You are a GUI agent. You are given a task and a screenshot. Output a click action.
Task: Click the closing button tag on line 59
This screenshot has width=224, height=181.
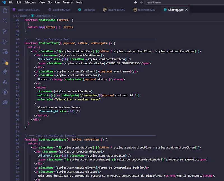[x=41, y=116]
